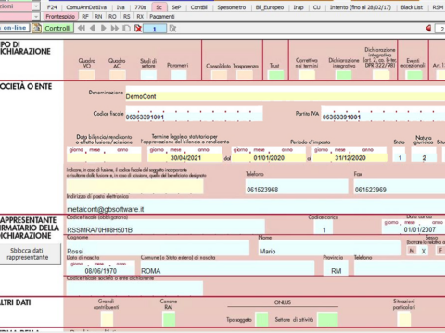Click the Cognome field with Rossi
This screenshot has width=445, height=333.
coord(158,248)
